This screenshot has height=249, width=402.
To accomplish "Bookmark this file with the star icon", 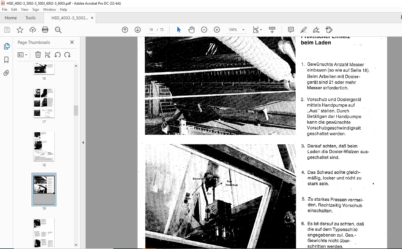I will 20,30.
